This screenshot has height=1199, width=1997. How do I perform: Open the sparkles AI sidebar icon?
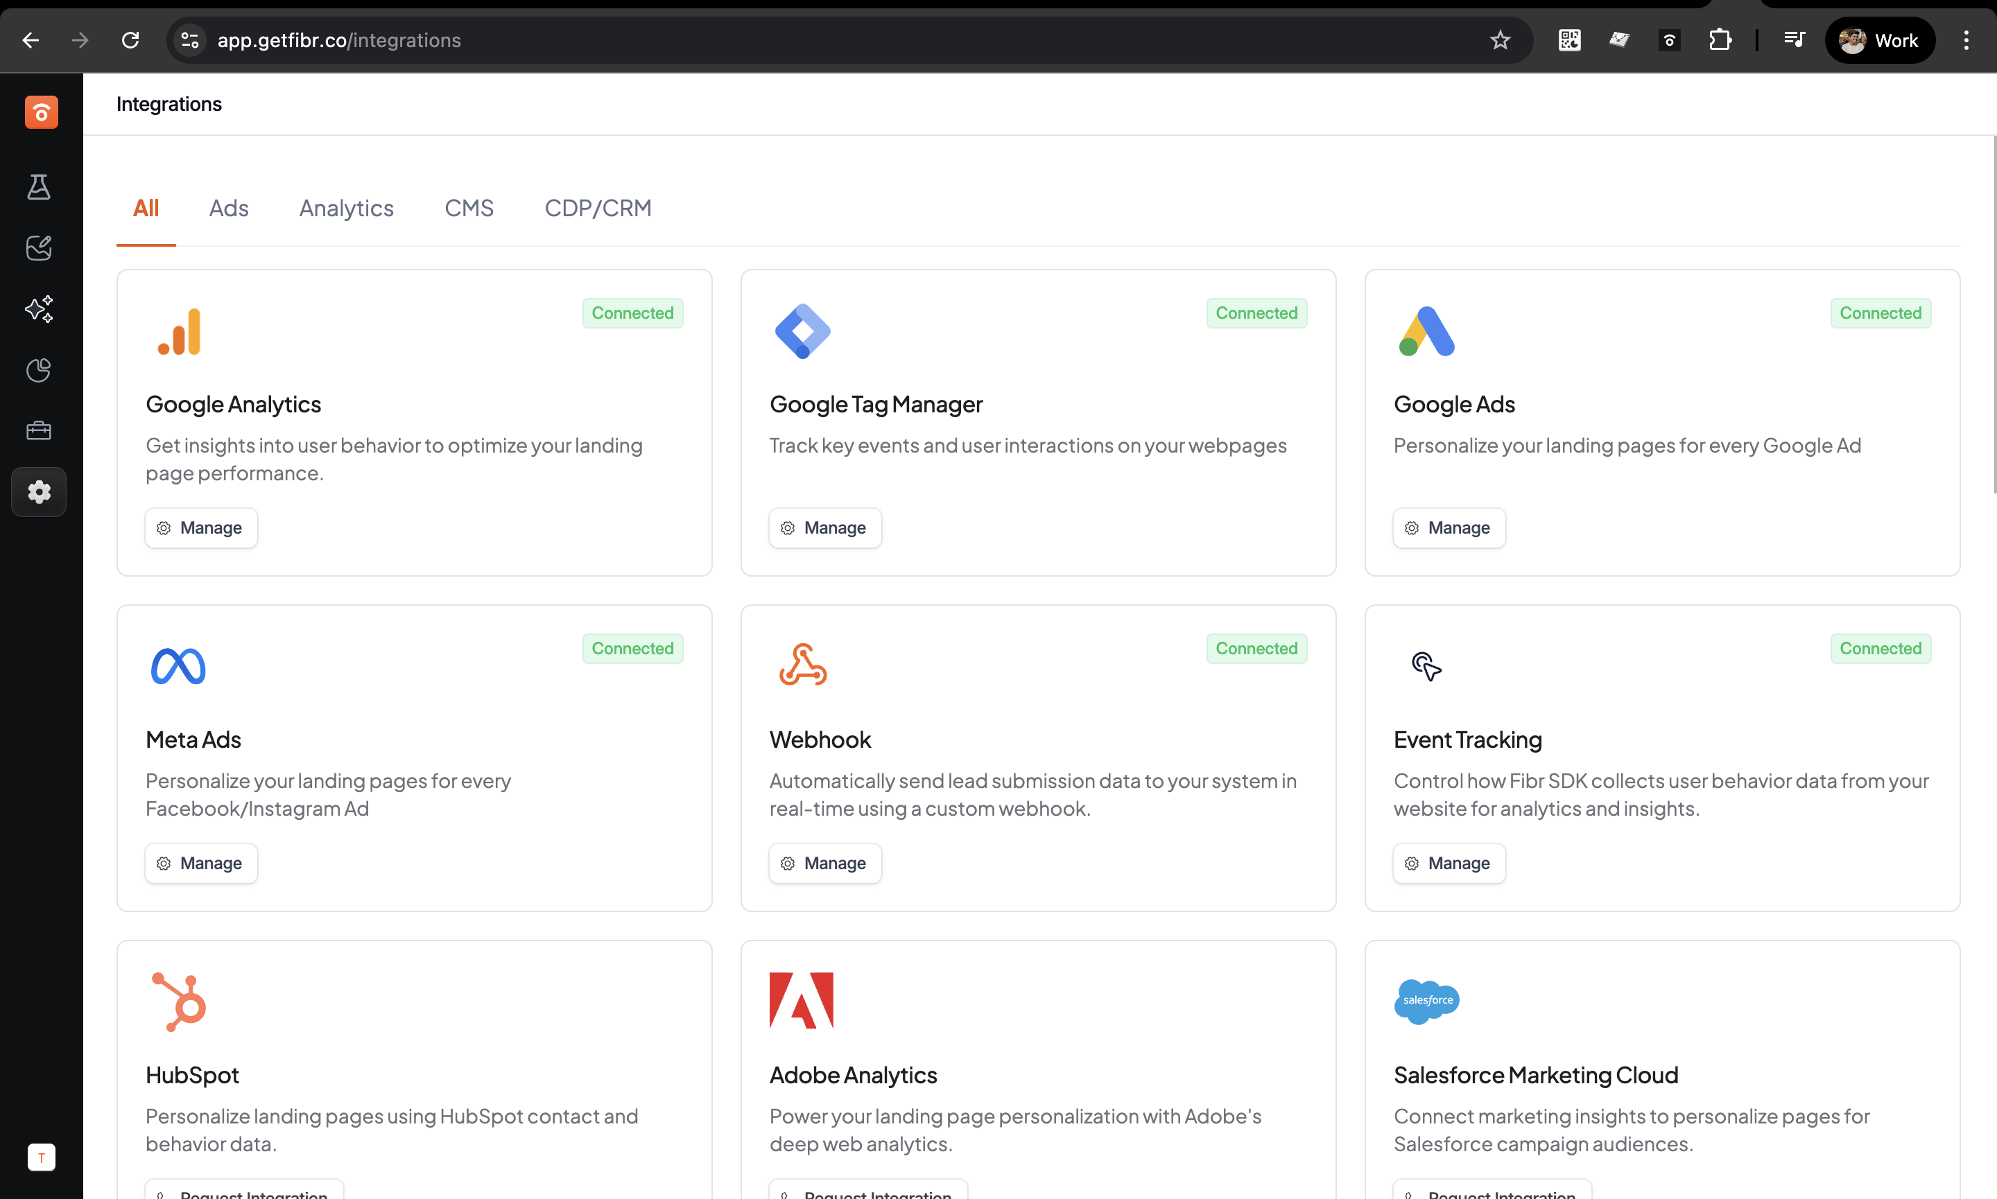(39, 308)
